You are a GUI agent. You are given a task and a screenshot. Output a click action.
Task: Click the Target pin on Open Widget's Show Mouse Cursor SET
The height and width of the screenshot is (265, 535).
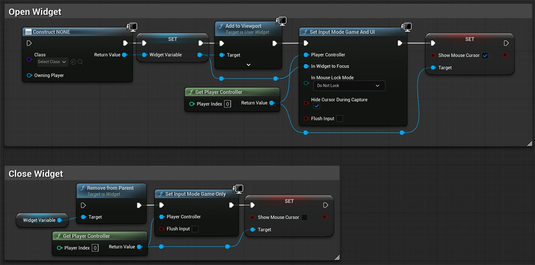tap(433, 67)
